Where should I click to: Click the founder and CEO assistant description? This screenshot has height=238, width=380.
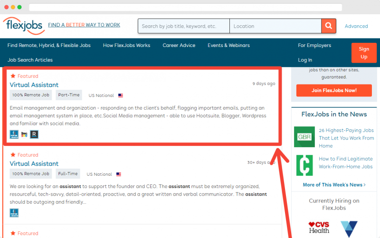[138, 194]
